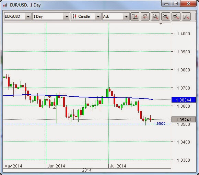
Task: Click the Jul 2014 time axis label
Action: click(118, 166)
